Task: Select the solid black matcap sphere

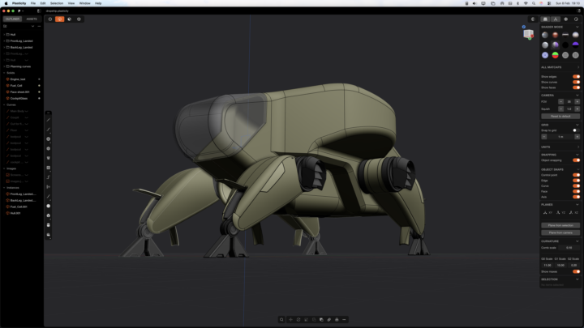Action: tap(565, 45)
